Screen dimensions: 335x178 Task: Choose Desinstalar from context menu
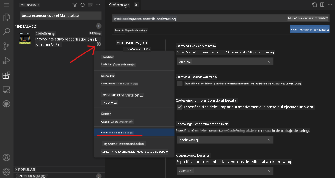[x=109, y=103]
